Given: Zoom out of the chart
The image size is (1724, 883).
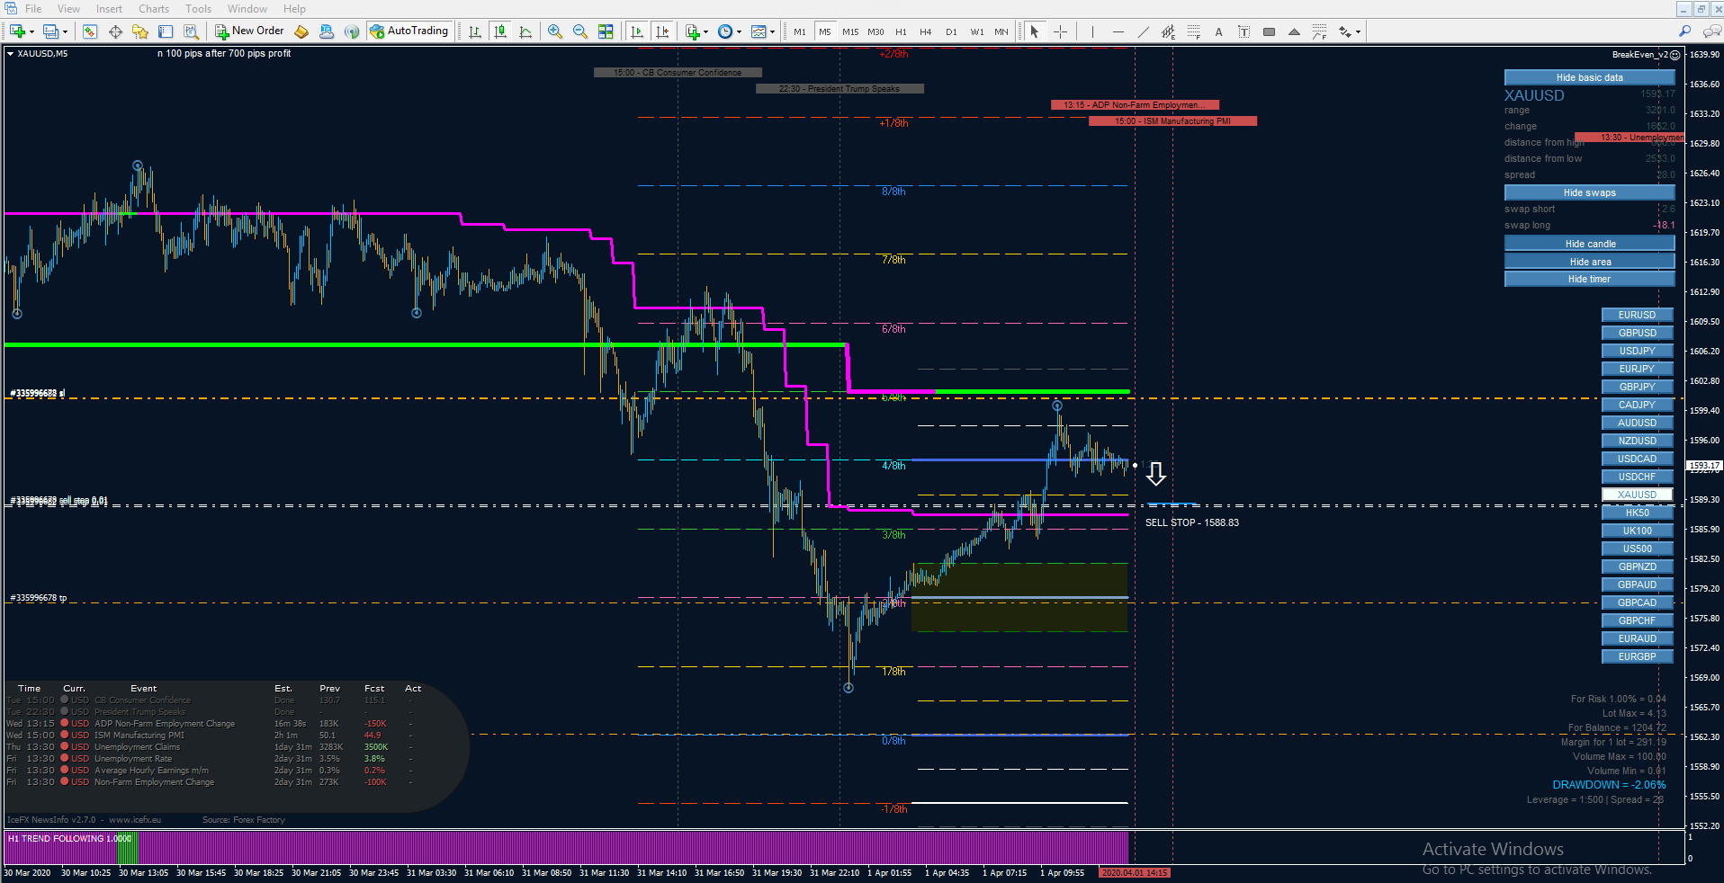Looking at the screenshot, I should pyautogui.click(x=580, y=31).
